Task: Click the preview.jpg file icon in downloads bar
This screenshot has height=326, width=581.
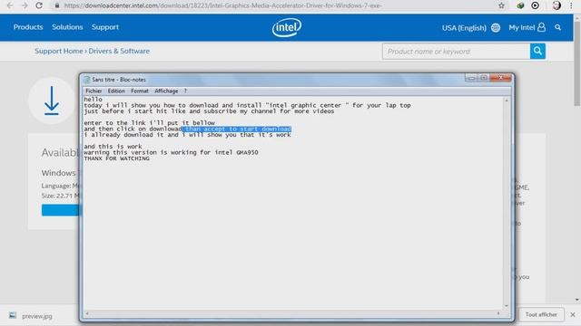Action: click(x=13, y=315)
